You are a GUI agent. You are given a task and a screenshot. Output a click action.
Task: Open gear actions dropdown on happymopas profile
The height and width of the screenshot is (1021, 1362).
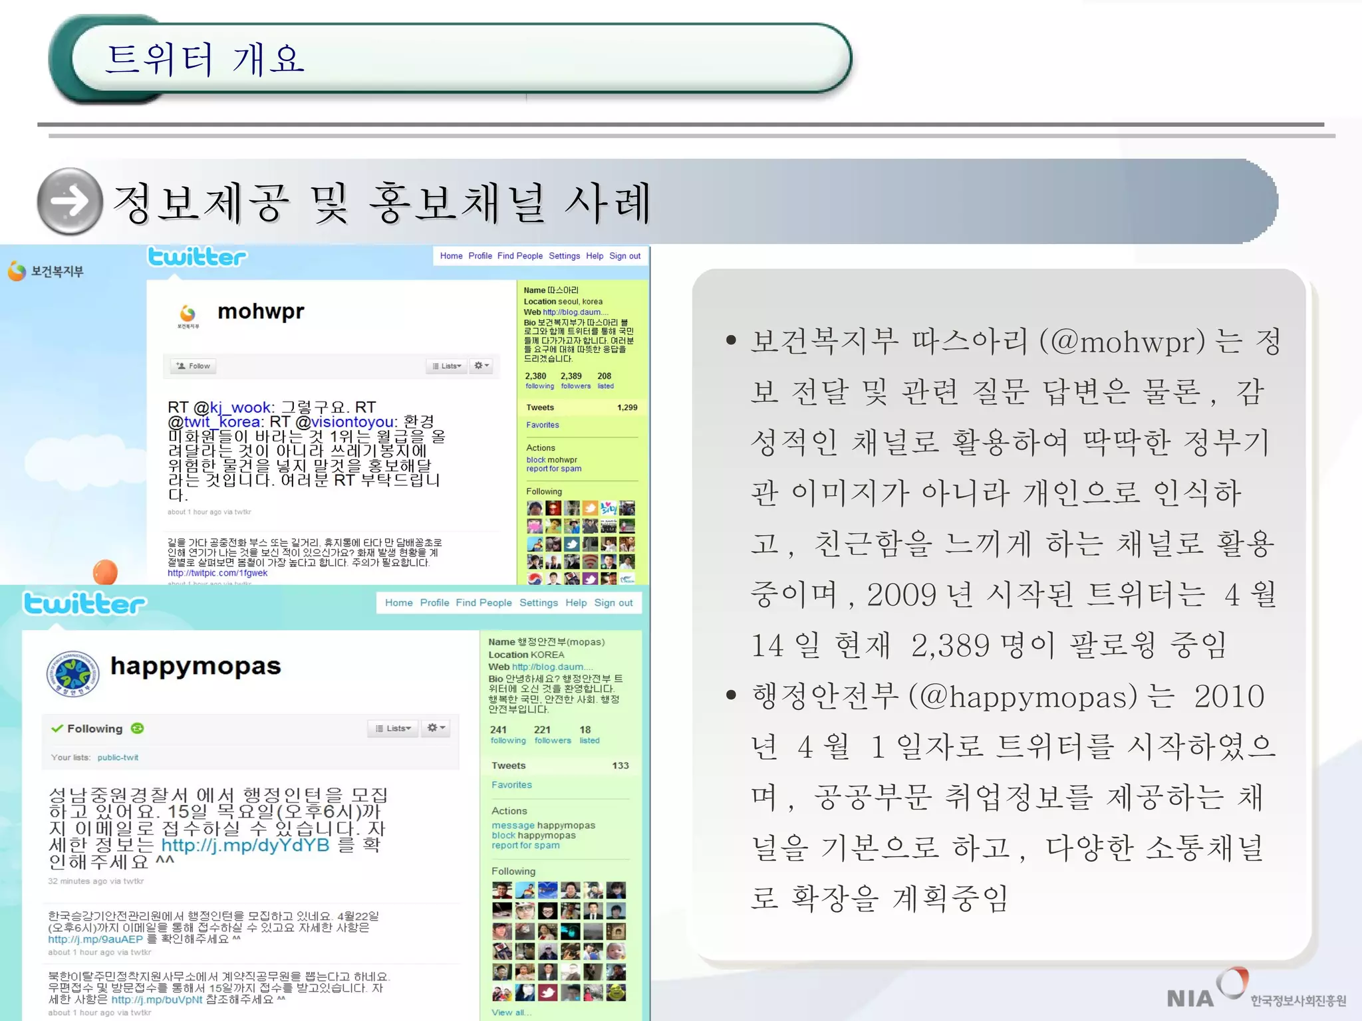click(x=436, y=728)
